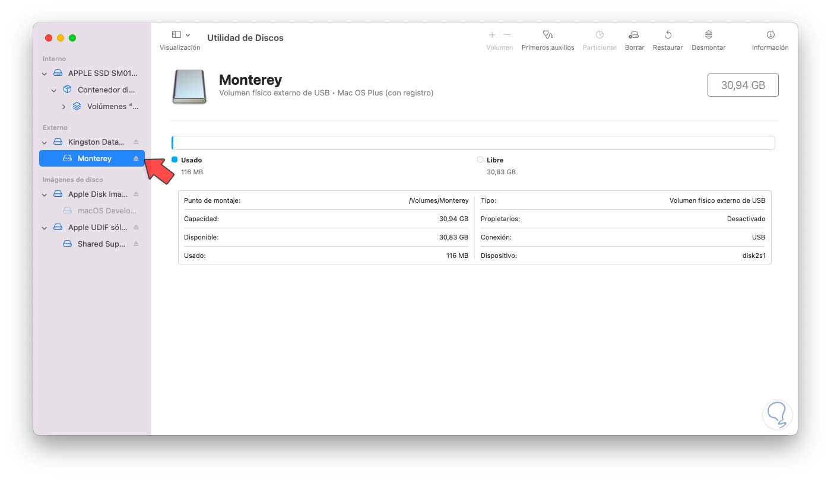The height and width of the screenshot is (479, 831).
Task: Click the Tipo volume type value
Action: point(717,200)
